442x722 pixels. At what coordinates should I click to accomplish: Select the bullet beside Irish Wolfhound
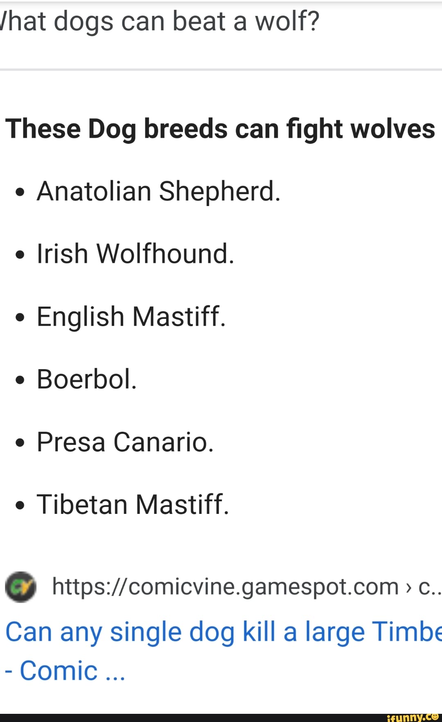click(x=20, y=253)
